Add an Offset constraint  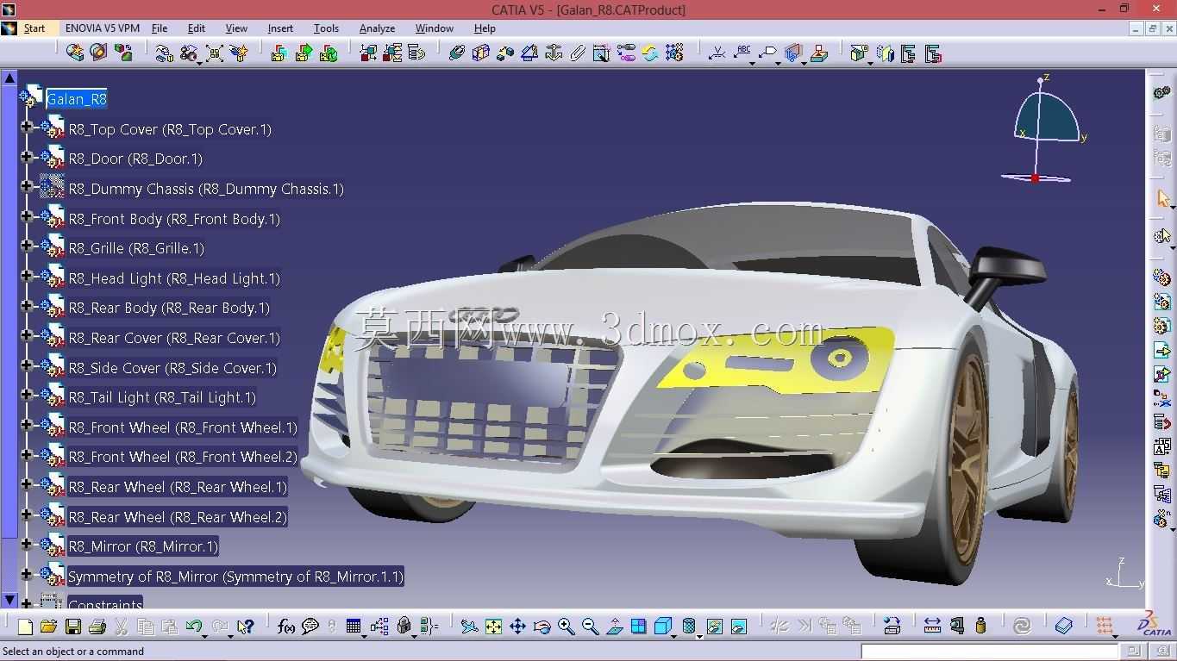pos(505,53)
